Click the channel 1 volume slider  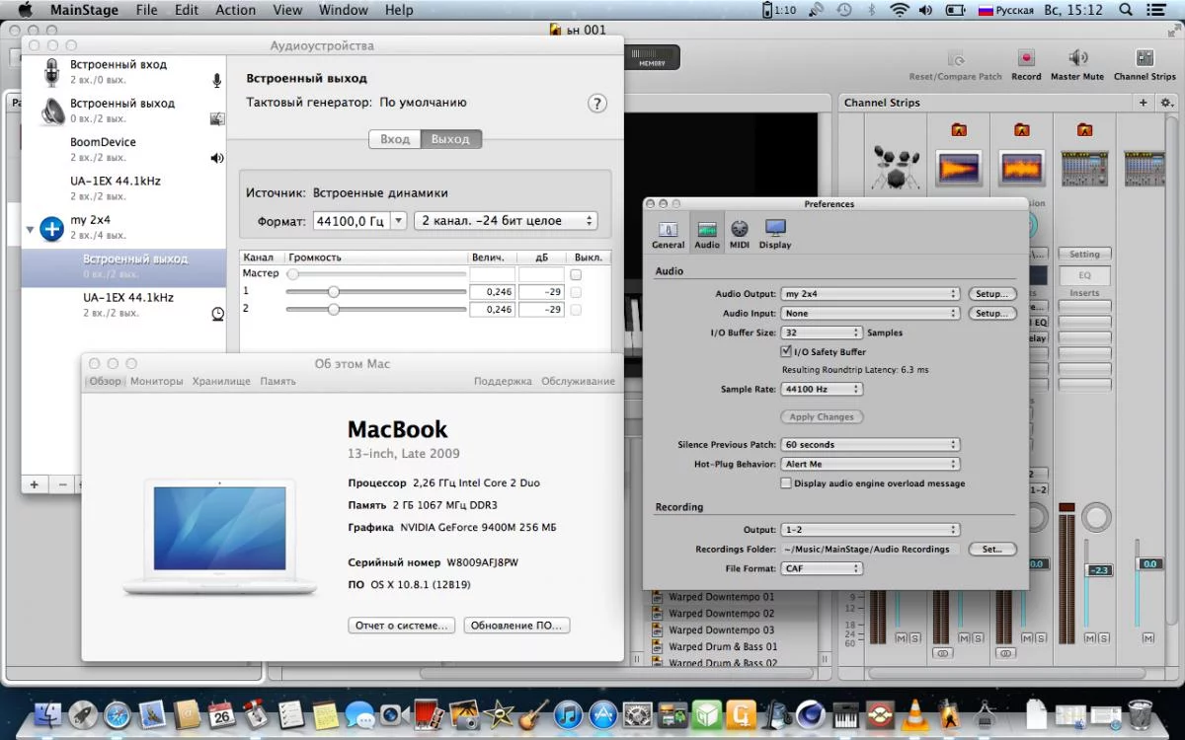tap(334, 292)
